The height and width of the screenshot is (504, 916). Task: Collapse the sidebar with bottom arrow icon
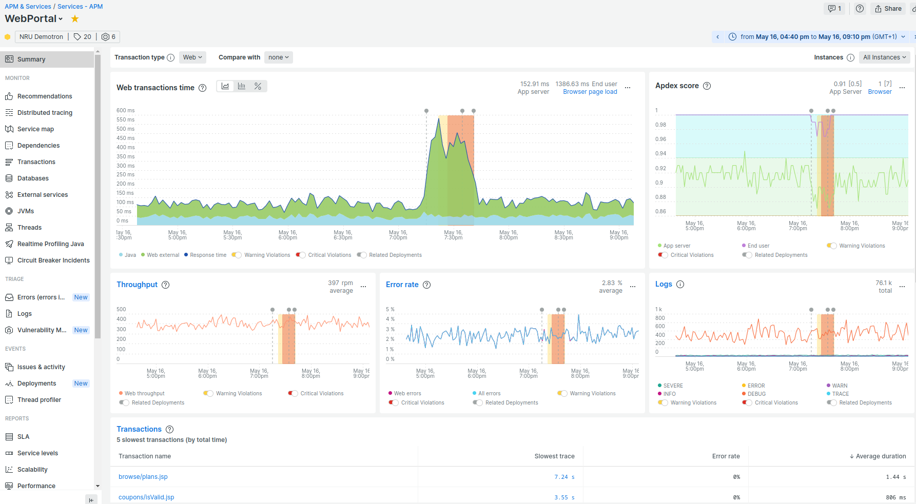pos(91,500)
